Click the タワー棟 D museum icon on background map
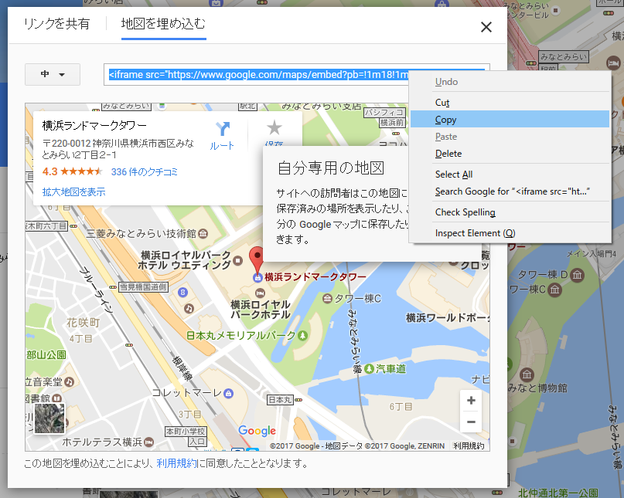 [577, 275]
